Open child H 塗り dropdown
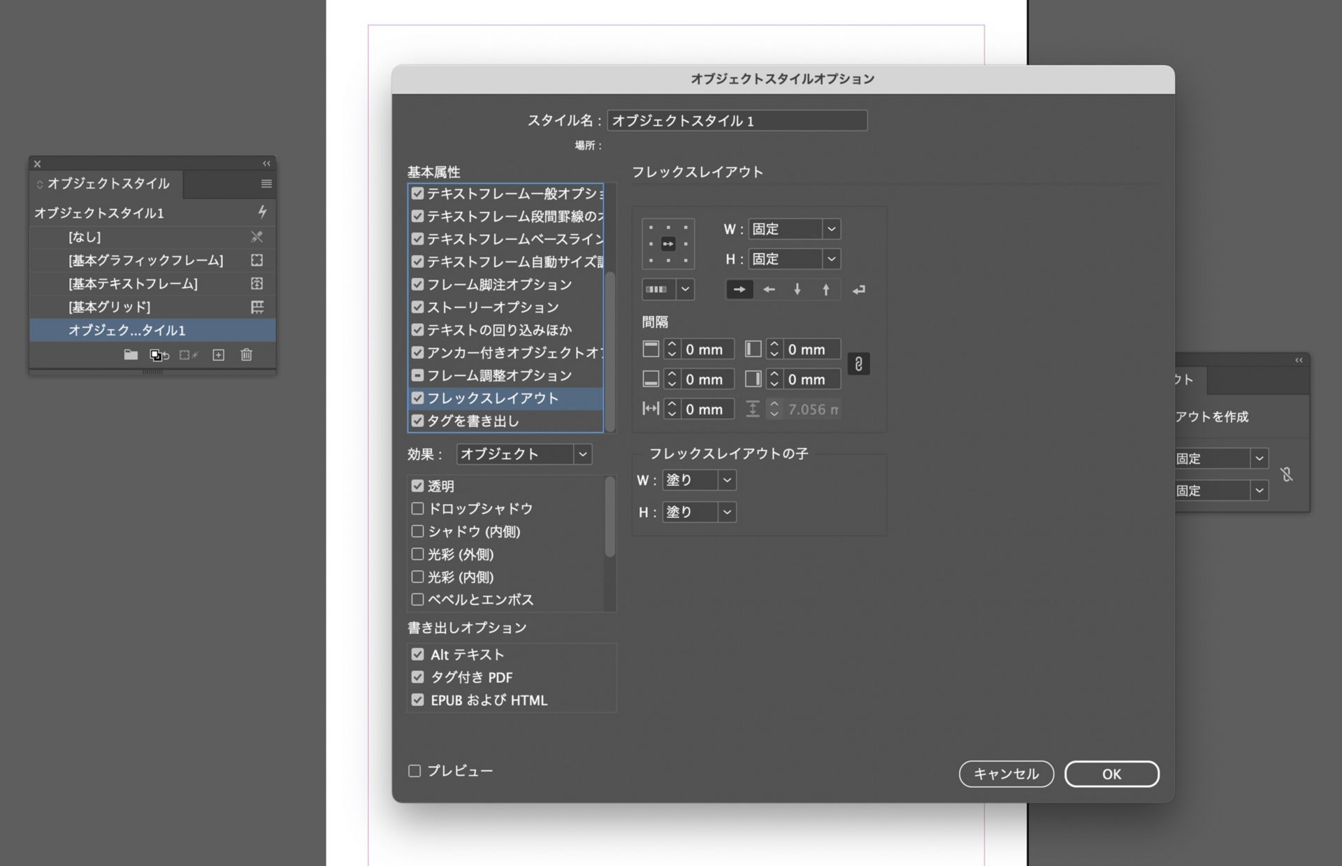The image size is (1342, 866). 698,512
